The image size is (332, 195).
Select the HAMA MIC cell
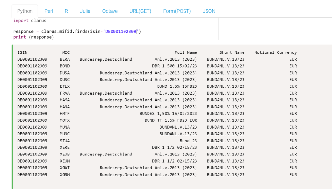(65, 100)
